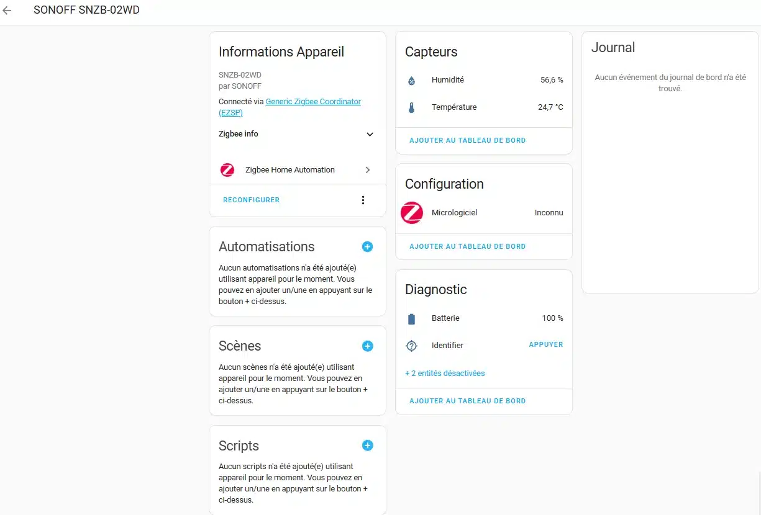Click the SNZB-02WD model name text
The image size is (761, 515).
point(240,75)
